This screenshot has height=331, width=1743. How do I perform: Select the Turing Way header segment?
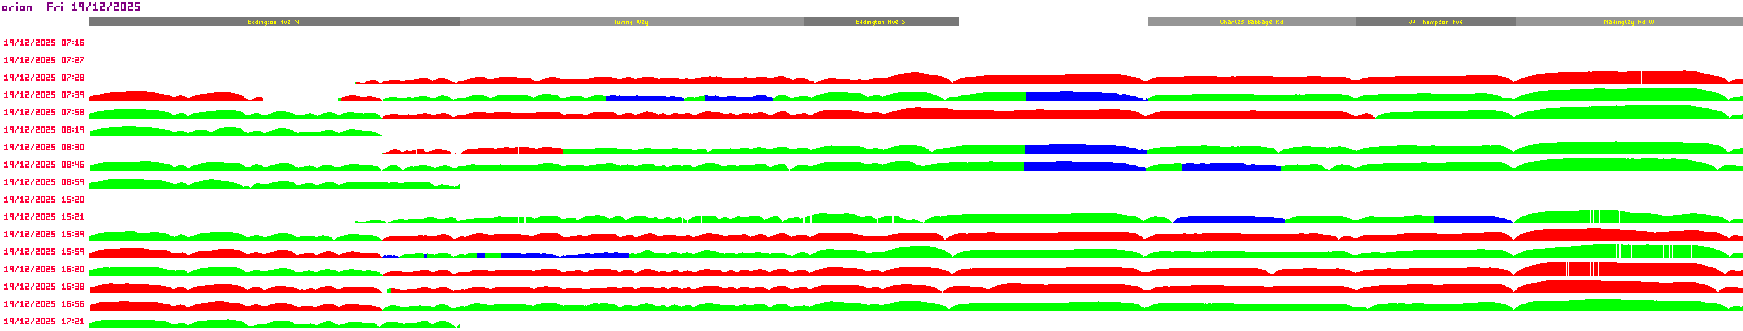tap(631, 22)
